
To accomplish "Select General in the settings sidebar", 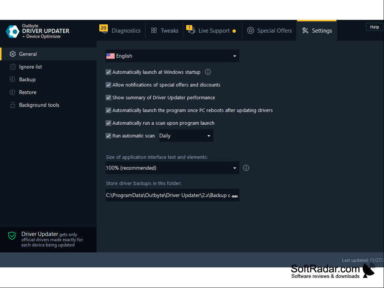I will tap(48, 54).
